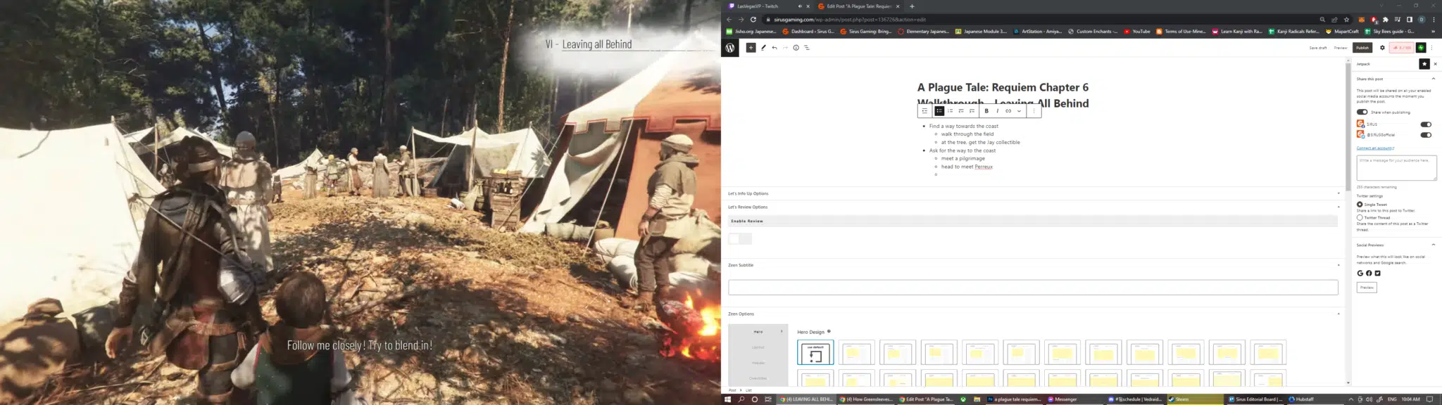Bookmark this page with star icon
Viewport: 1442px width, 405px height.
click(1346, 20)
